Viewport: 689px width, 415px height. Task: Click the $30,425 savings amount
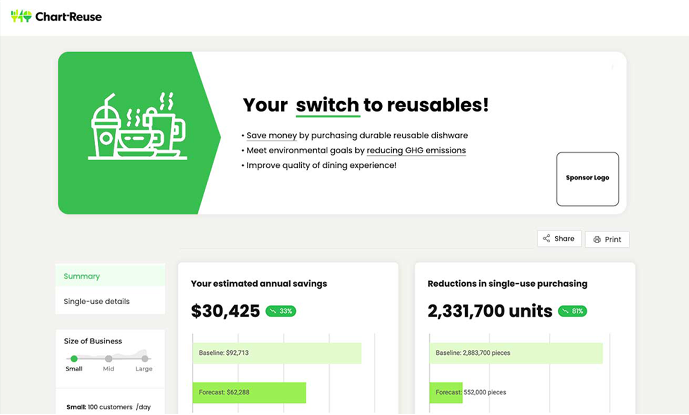click(x=225, y=311)
